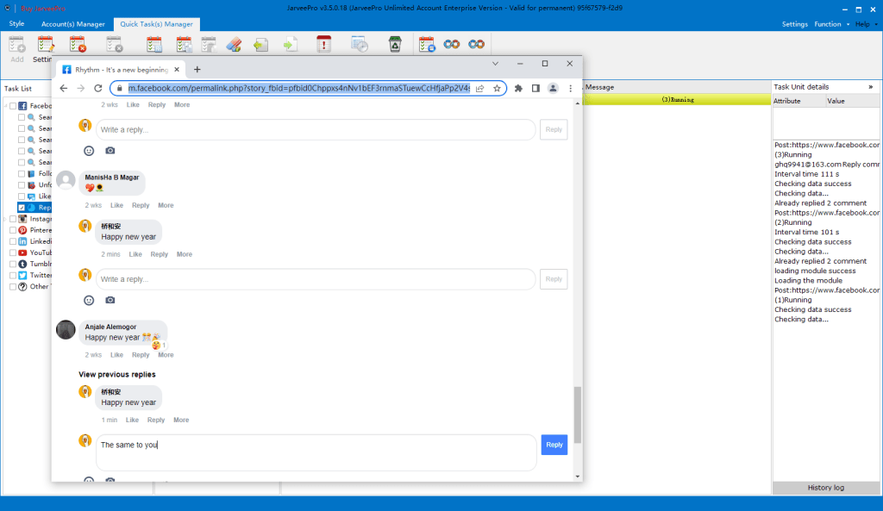The image size is (883, 511).
Task: Click the red alert task icon in toolbar
Action: 323,45
